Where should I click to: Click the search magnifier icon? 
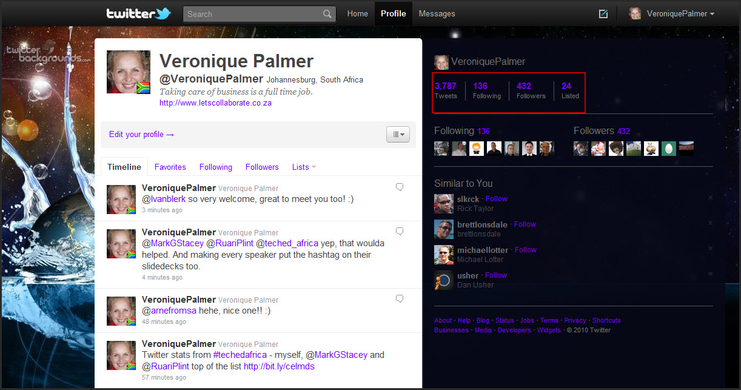(327, 14)
